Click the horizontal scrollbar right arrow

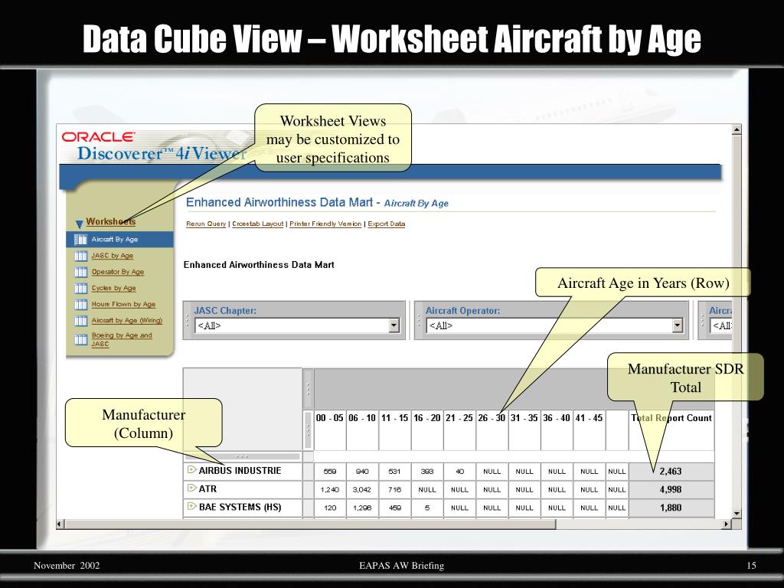click(x=727, y=524)
